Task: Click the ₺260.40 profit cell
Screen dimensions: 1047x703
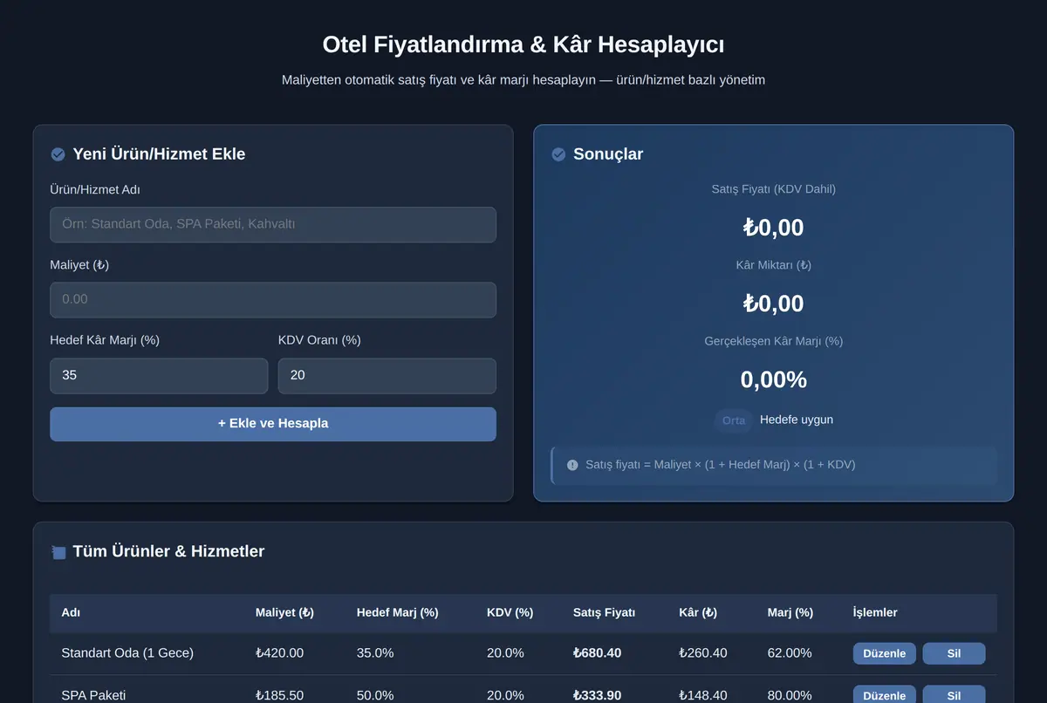Action: (x=703, y=653)
